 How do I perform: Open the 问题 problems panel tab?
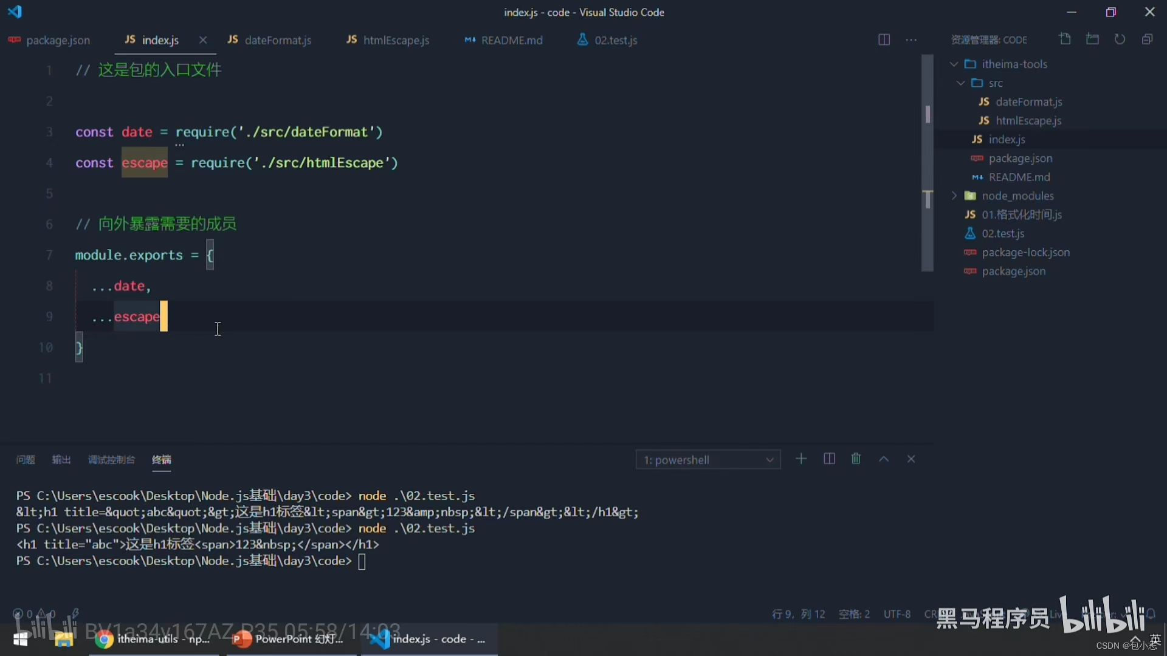[x=26, y=460]
